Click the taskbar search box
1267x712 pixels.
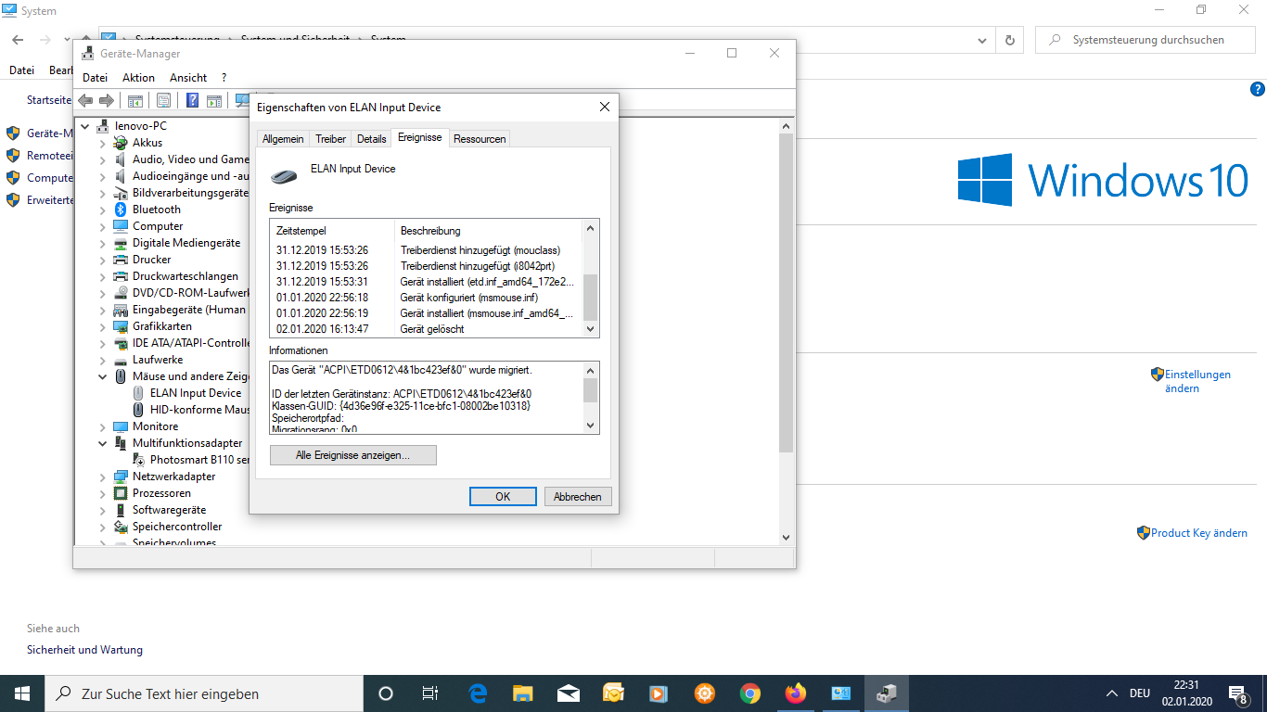coord(204,693)
